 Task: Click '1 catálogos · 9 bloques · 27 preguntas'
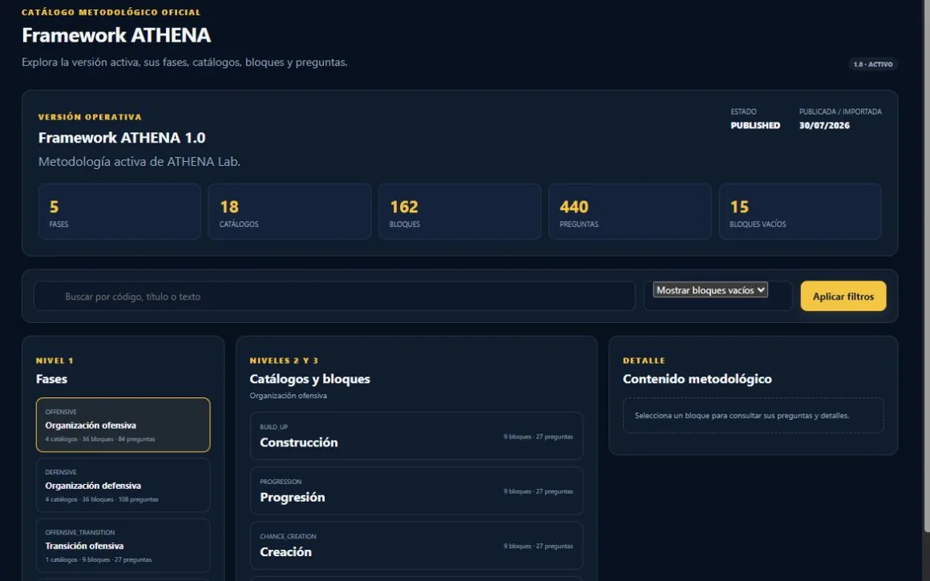[x=98, y=559]
